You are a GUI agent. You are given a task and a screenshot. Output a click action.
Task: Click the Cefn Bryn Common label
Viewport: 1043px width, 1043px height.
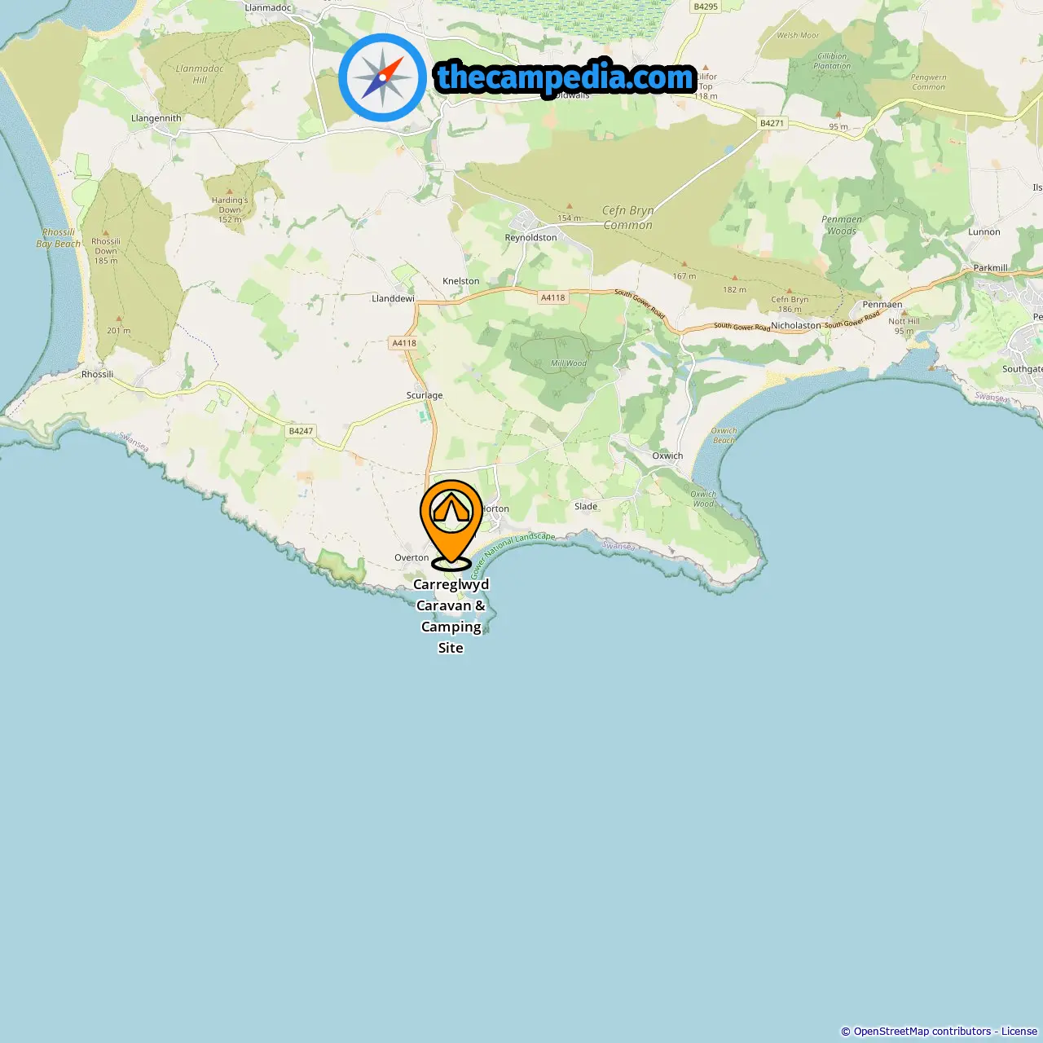pos(628,218)
